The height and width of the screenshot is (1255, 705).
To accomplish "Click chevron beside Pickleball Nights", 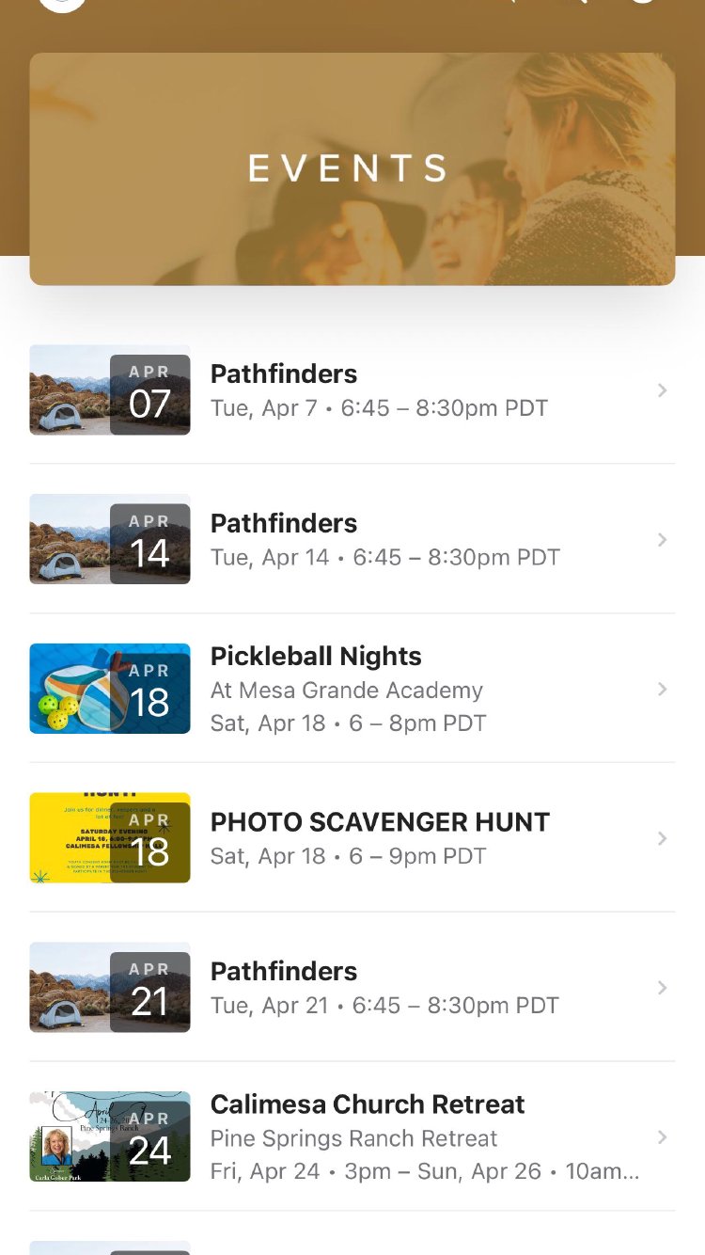I will [662, 690].
